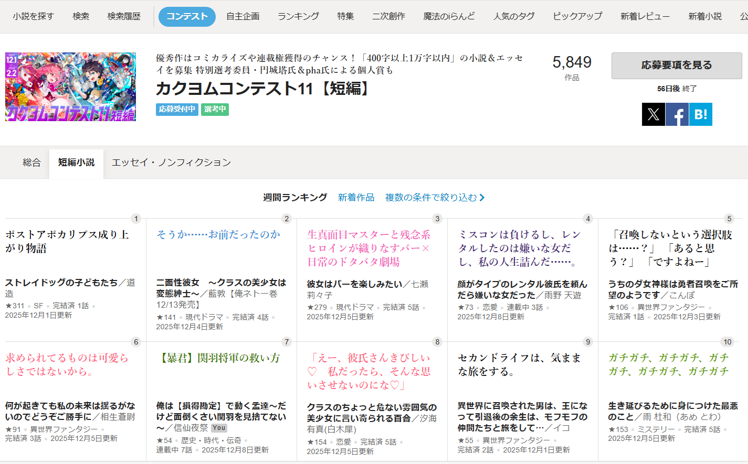Open the 検索履歴 navigation item

point(124,16)
